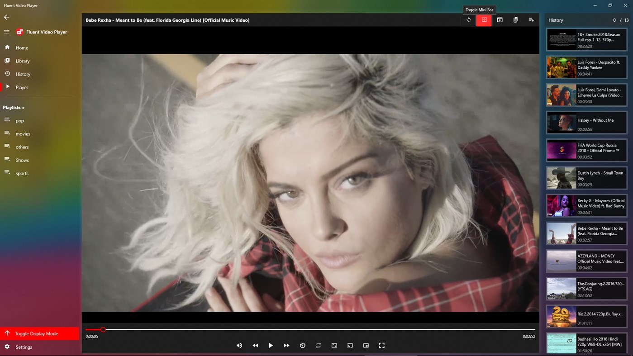The height and width of the screenshot is (356, 633).
Task: Change the video aspect ratio
Action: pyautogui.click(x=334, y=345)
